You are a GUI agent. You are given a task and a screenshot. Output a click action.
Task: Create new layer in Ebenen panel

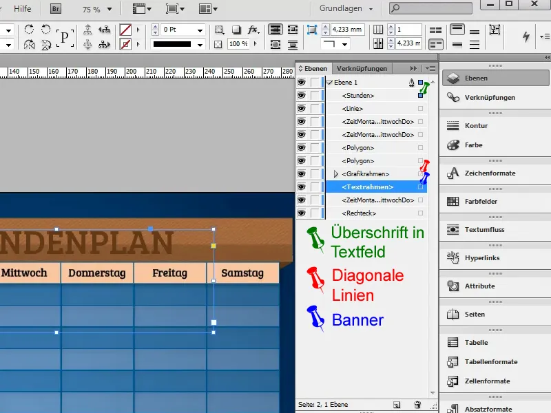(397, 405)
